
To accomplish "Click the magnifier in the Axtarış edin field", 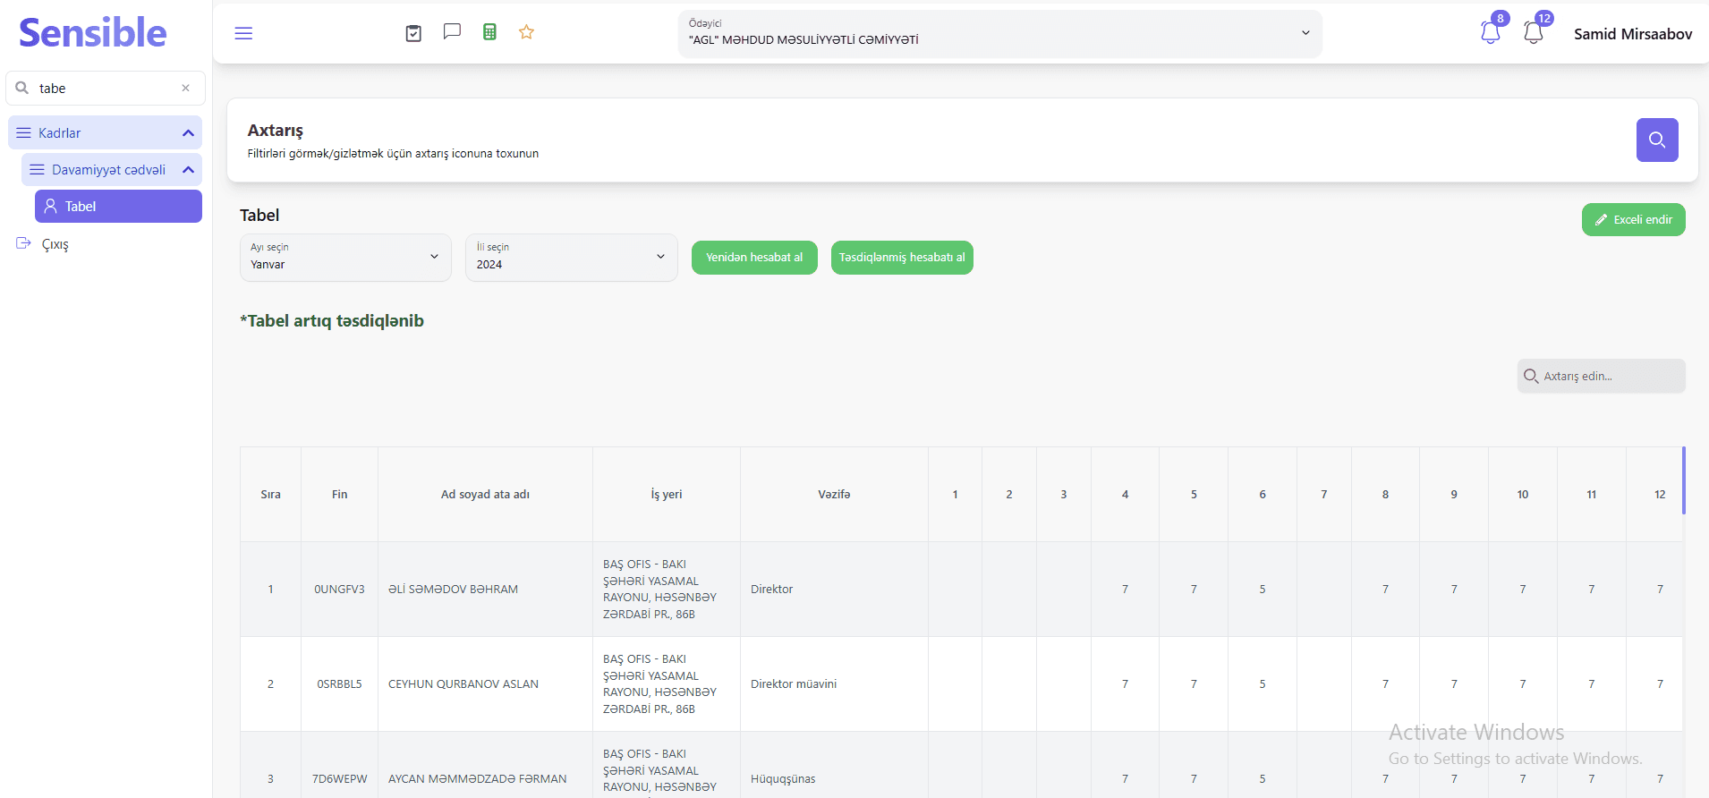I will click(1531, 376).
